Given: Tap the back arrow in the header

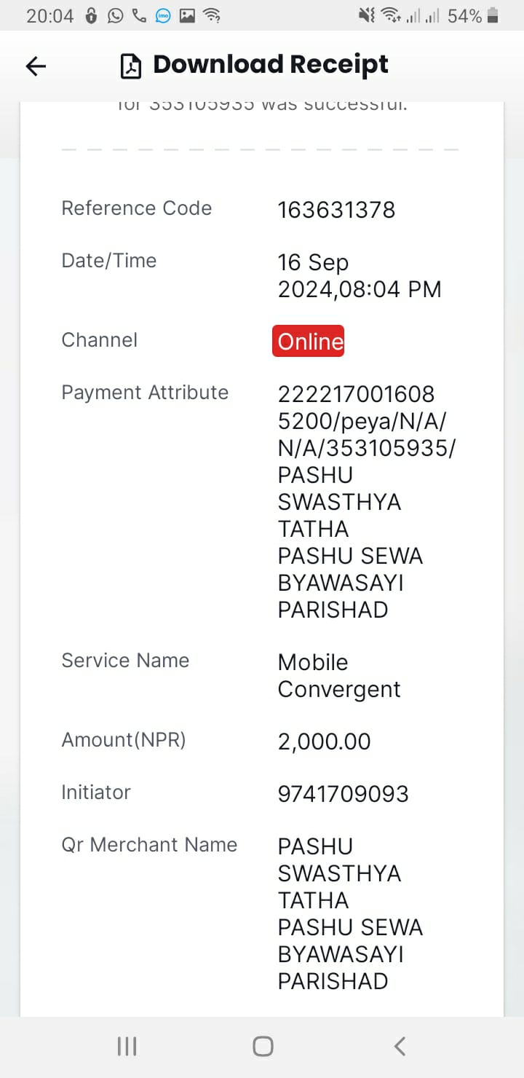Looking at the screenshot, I should [x=36, y=66].
